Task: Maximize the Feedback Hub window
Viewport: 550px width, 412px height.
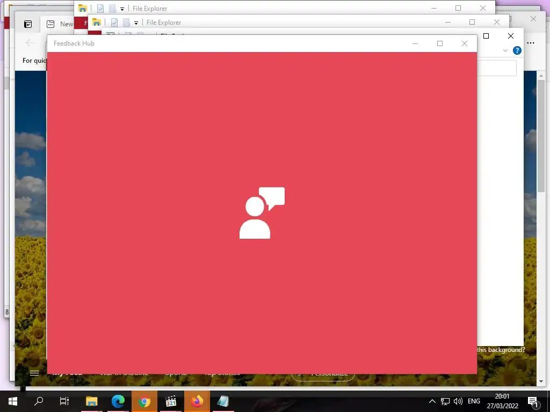Action: click(440, 43)
